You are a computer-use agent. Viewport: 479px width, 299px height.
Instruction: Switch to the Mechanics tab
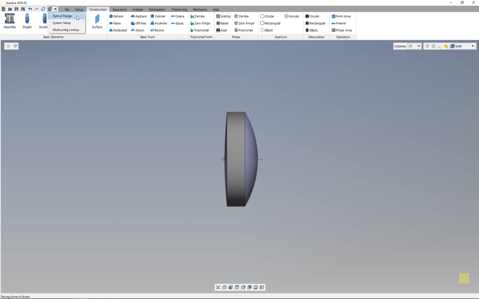[200, 10]
